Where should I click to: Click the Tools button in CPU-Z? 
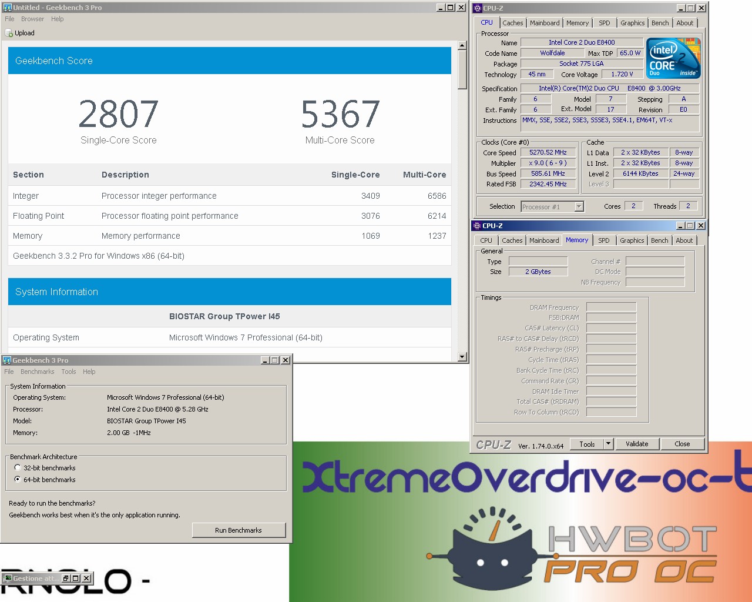click(587, 444)
